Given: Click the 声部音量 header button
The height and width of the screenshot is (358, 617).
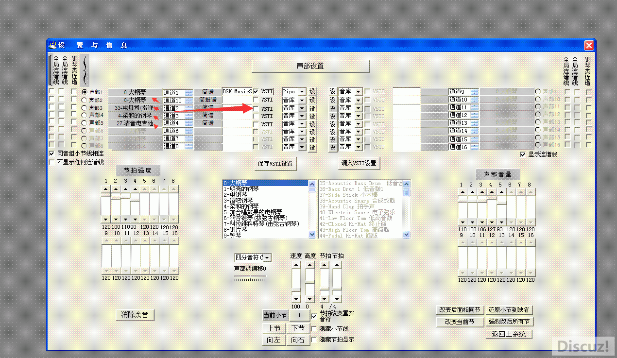Looking at the screenshot, I should (x=497, y=174).
